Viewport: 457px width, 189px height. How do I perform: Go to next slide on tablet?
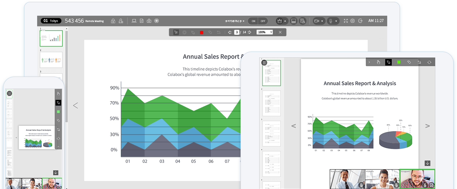(427, 126)
